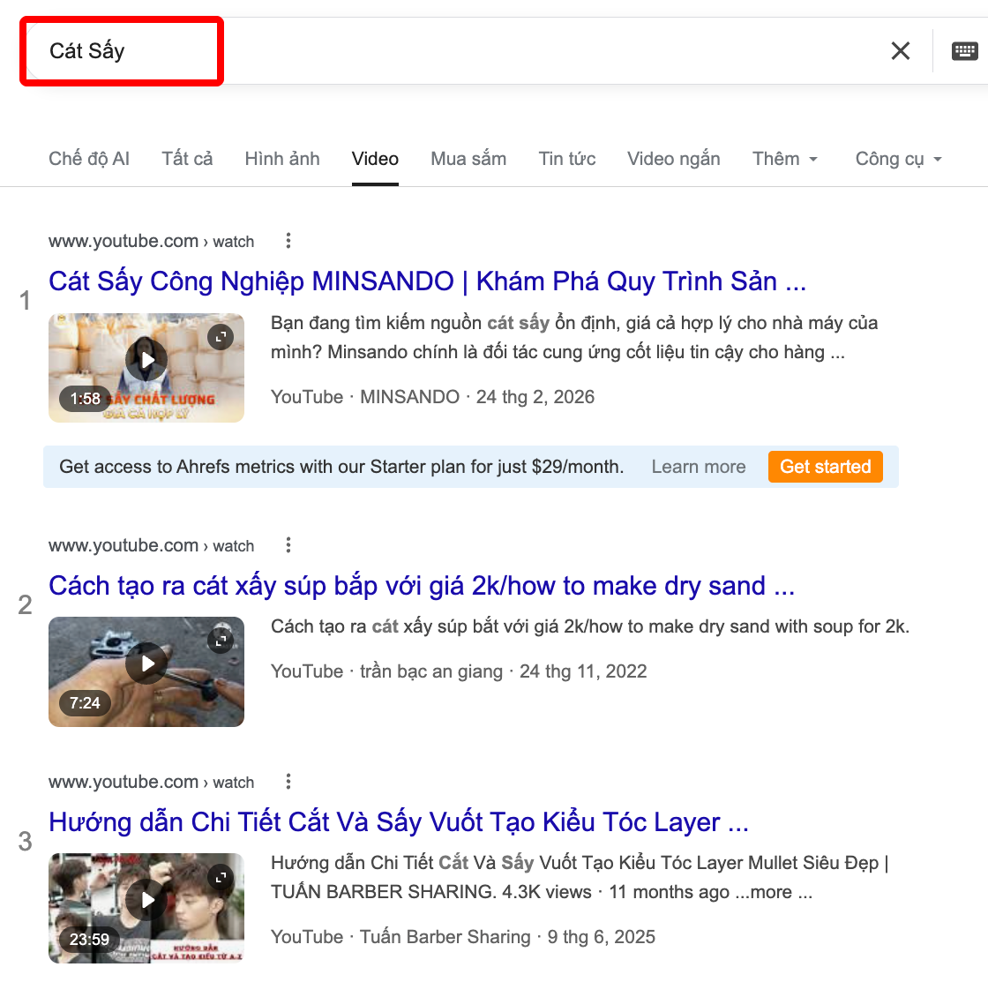Expand preview of the MINSANDO thumbnail
This screenshot has height=997, width=988.
coord(221,337)
